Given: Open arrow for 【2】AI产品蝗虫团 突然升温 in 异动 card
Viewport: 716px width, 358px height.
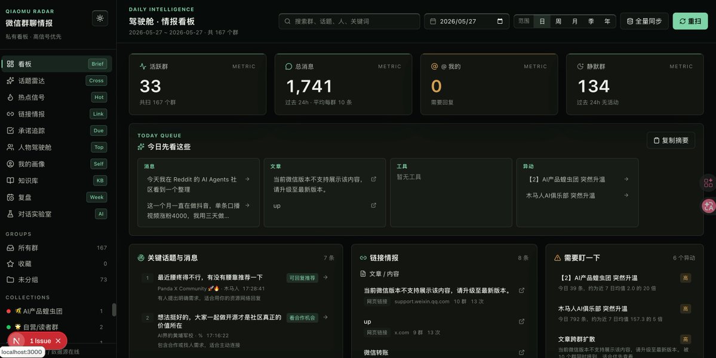Looking at the screenshot, I should 626,179.
